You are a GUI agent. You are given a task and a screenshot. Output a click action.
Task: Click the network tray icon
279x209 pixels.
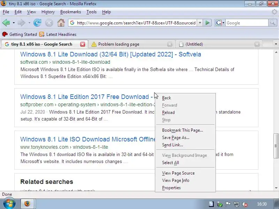click(x=236, y=204)
